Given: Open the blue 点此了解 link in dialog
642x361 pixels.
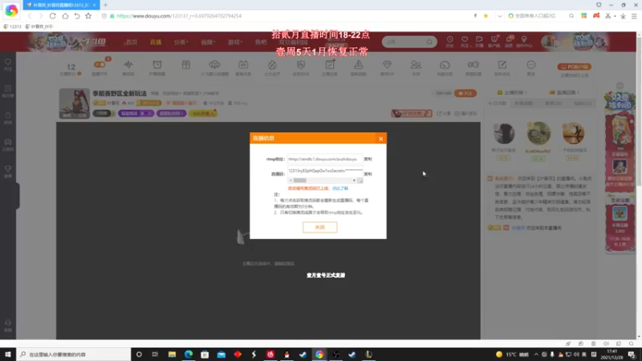Looking at the screenshot, I should click(340, 189).
